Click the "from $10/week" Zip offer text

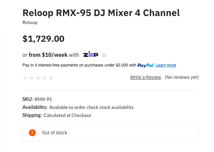(x=48, y=55)
